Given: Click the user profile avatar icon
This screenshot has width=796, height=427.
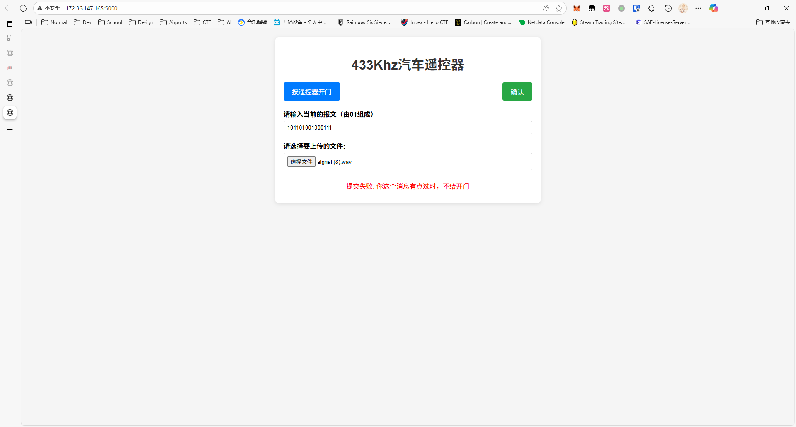Looking at the screenshot, I should tap(683, 8).
